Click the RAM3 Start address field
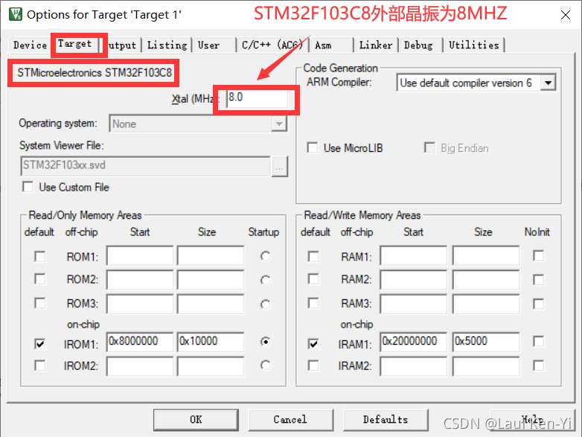The image size is (582, 437). click(414, 304)
